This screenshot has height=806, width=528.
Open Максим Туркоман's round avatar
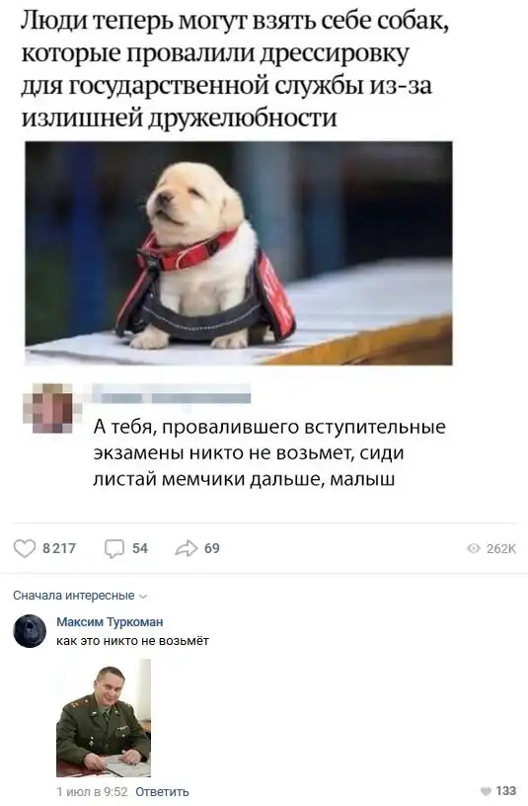tap(30, 631)
